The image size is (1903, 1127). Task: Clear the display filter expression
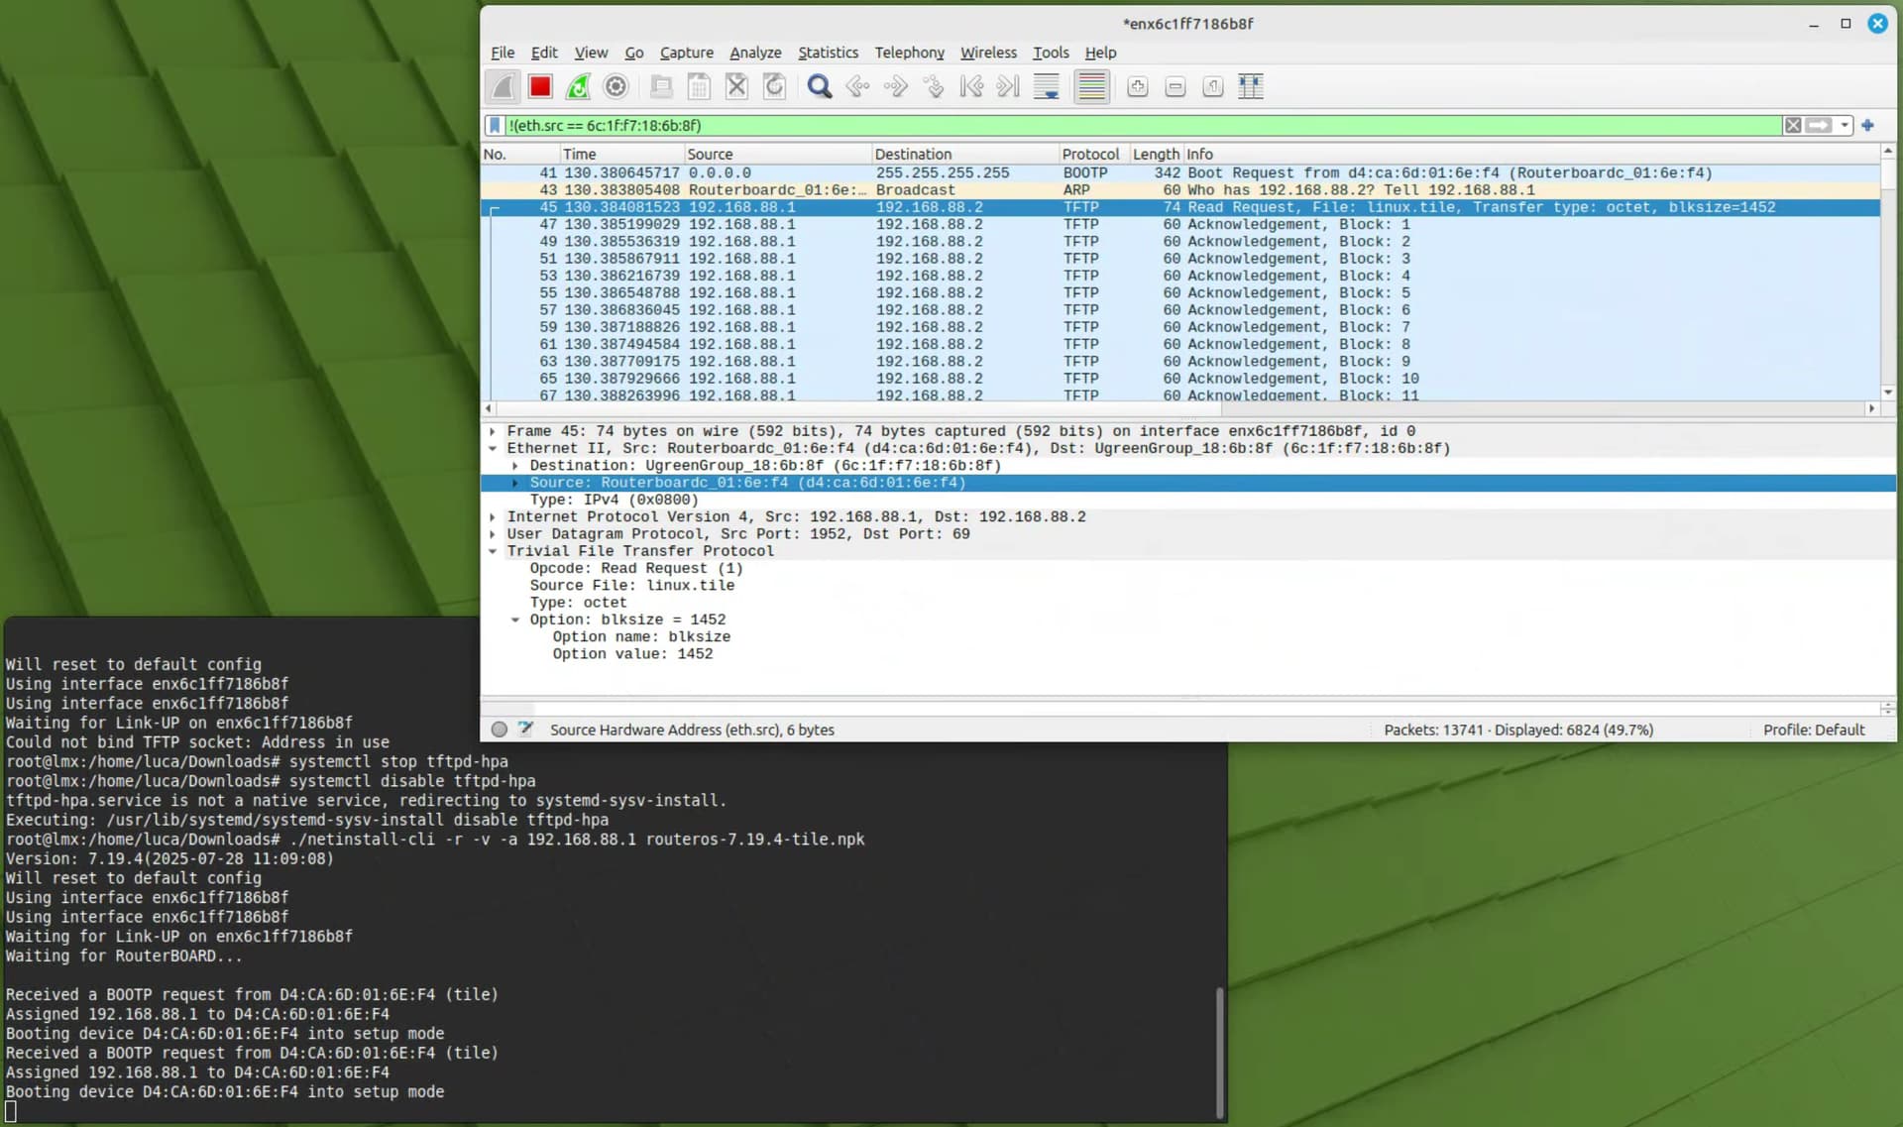pos(1793,125)
